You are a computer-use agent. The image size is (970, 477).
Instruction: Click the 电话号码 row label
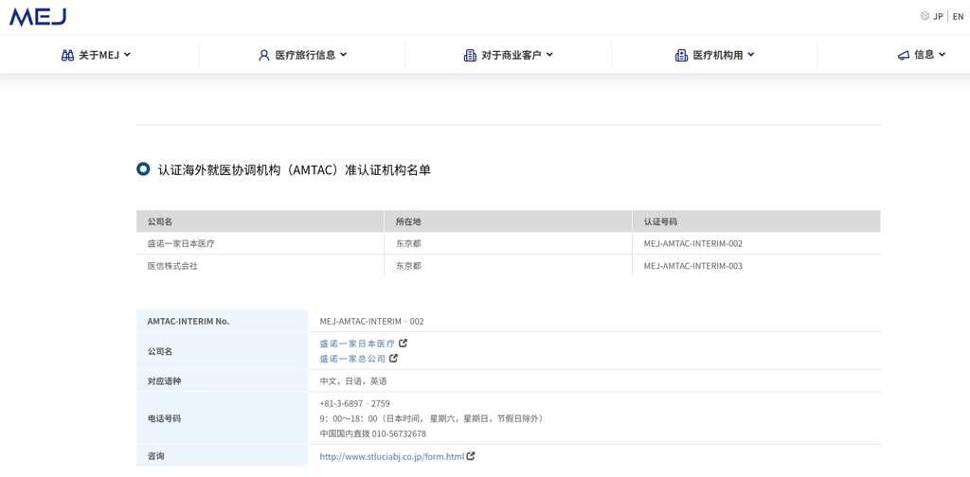[164, 418]
